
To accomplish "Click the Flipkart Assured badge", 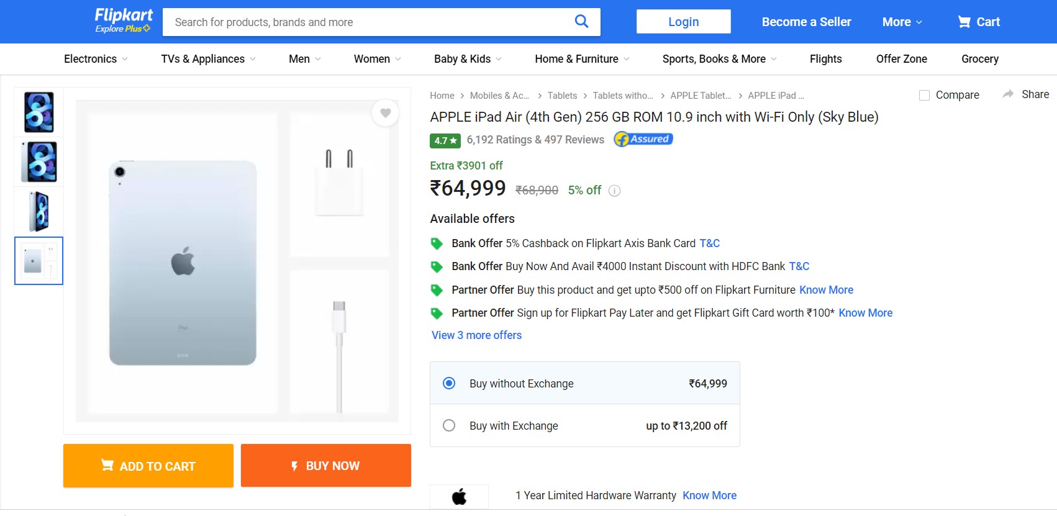I will pyautogui.click(x=643, y=138).
